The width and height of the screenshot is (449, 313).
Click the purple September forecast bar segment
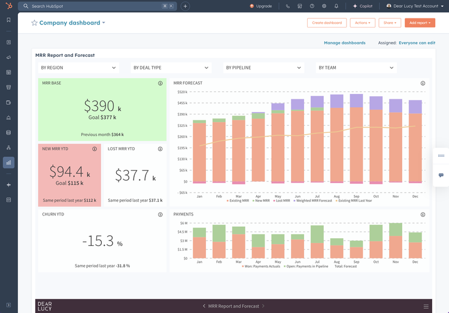[356, 101]
